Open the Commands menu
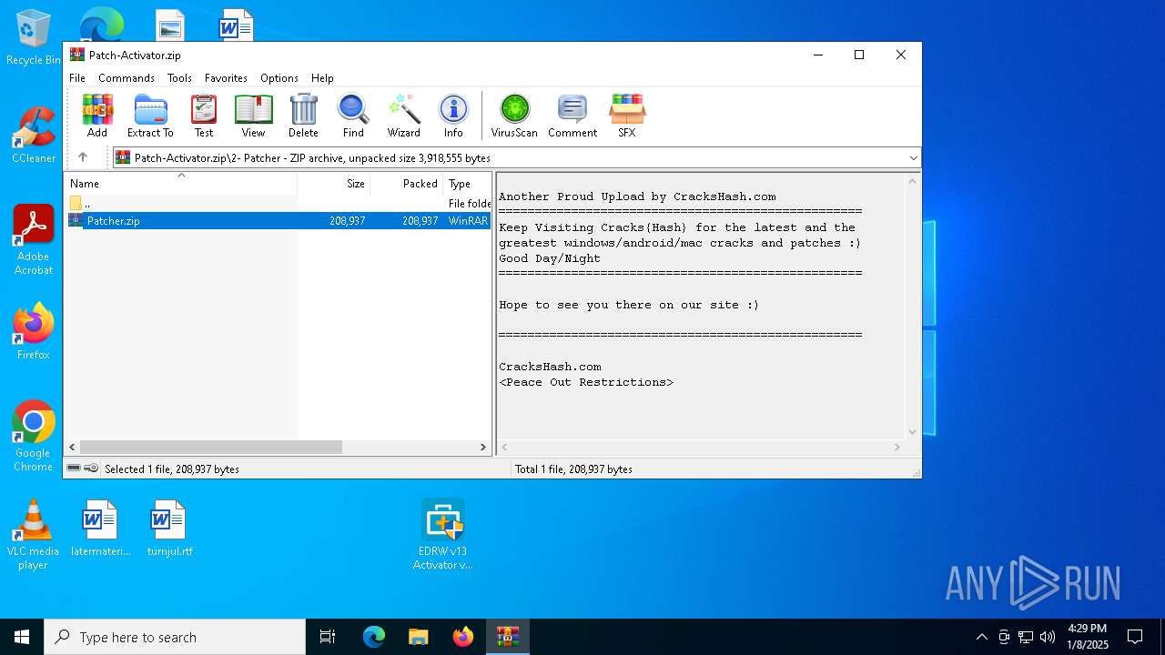 pyautogui.click(x=127, y=78)
